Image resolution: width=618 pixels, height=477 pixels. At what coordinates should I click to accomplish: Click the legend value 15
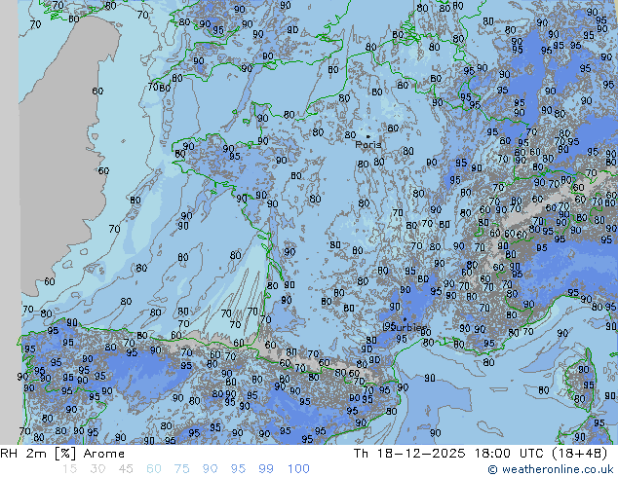click(x=69, y=469)
